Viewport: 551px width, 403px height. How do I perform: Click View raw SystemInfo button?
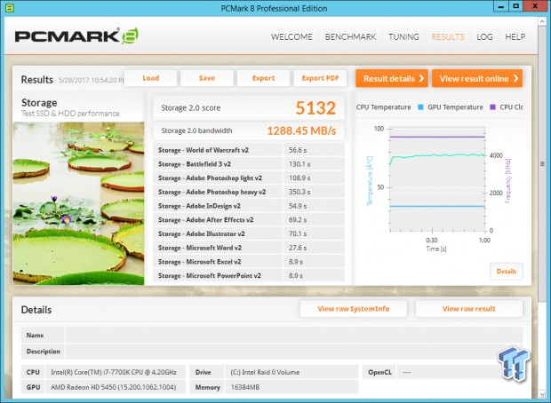(354, 309)
